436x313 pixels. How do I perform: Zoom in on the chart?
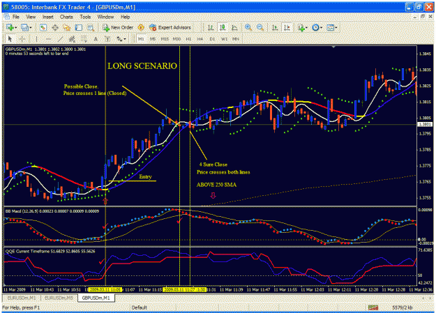point(248,27)
